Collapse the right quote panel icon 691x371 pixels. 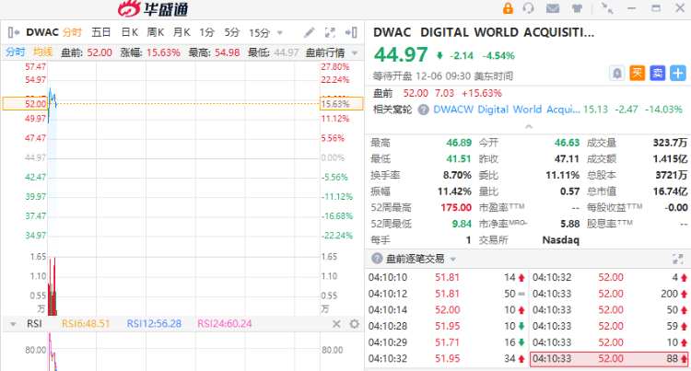tap(351, 32)
